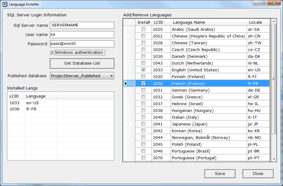Click the LCID cell '1037'
The height and width of the screenshot is (186, 283).
click(161, 104)
